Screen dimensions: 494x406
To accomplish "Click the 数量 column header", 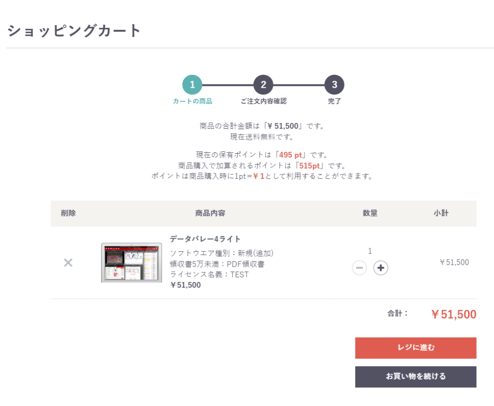I will pos(370,213).
